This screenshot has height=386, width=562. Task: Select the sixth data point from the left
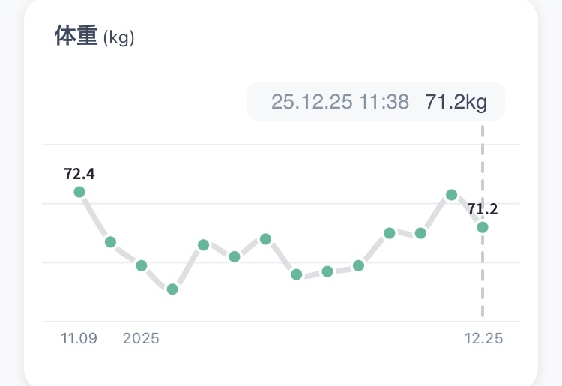click(235, 257)
